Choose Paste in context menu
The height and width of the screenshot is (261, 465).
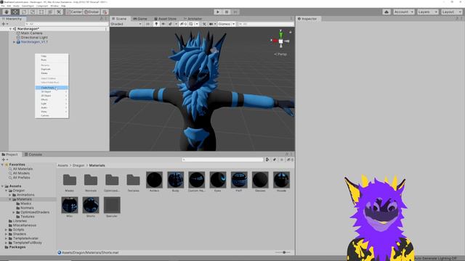click(x=52, y=59)
